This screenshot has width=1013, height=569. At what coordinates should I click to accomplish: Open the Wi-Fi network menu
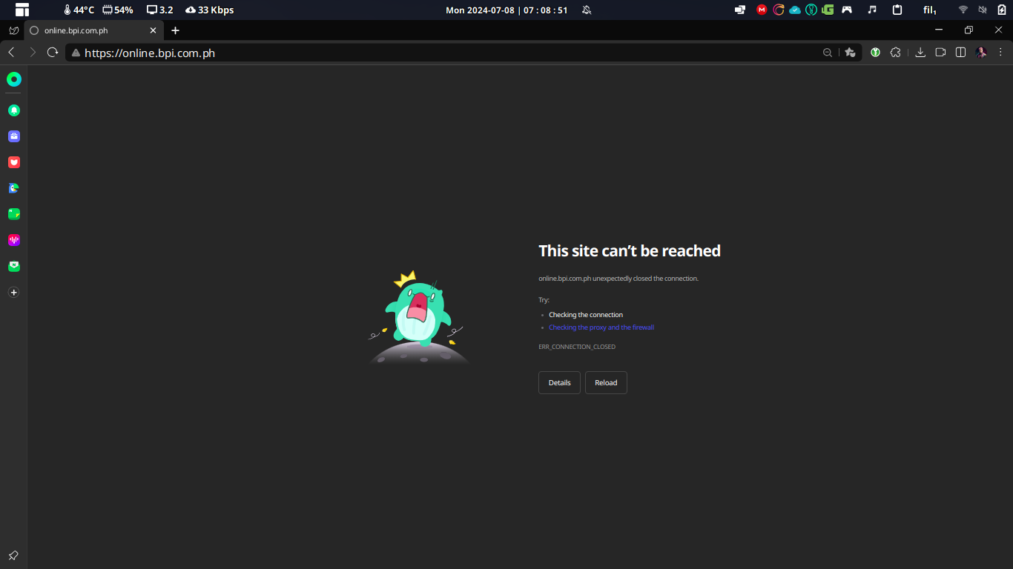[x=963, y=10]
